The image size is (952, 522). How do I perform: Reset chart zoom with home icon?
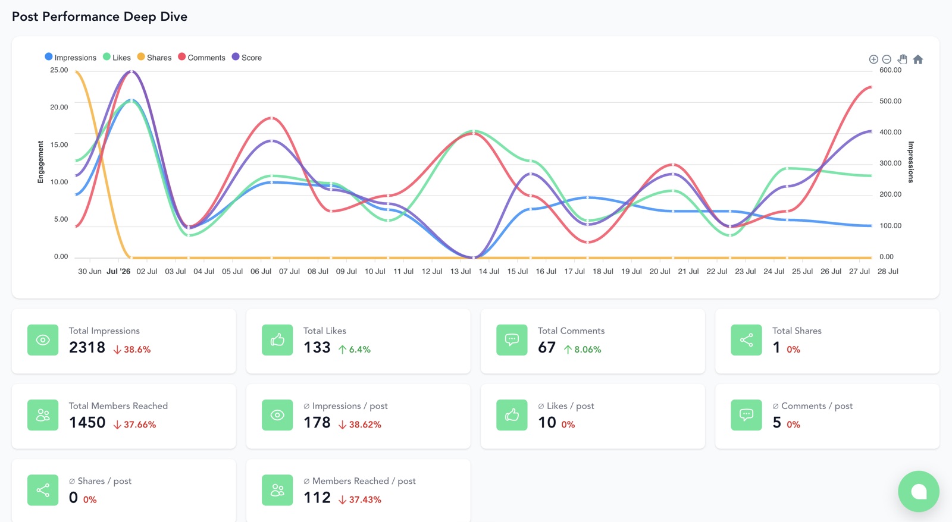point(918,59)
